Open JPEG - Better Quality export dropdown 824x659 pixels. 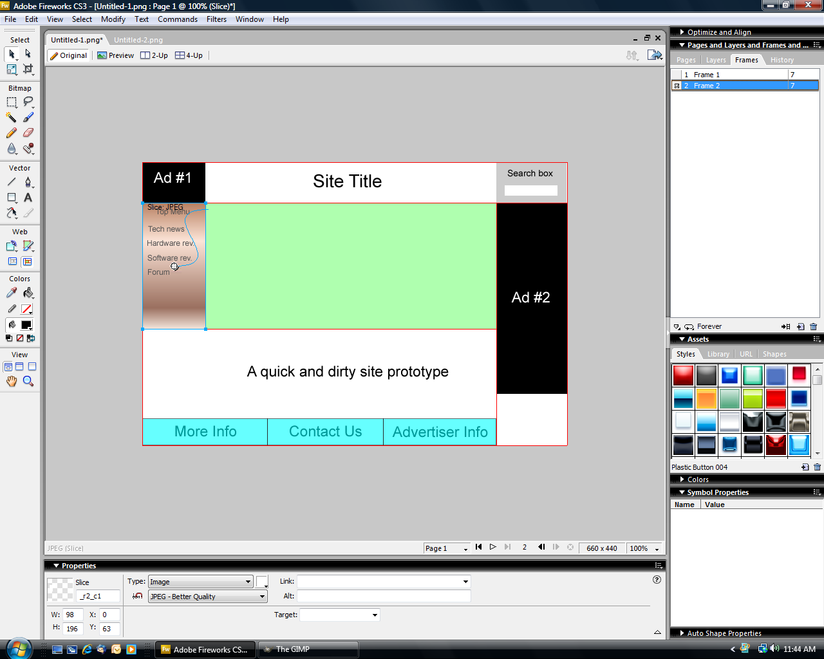(x=207, y=597)
